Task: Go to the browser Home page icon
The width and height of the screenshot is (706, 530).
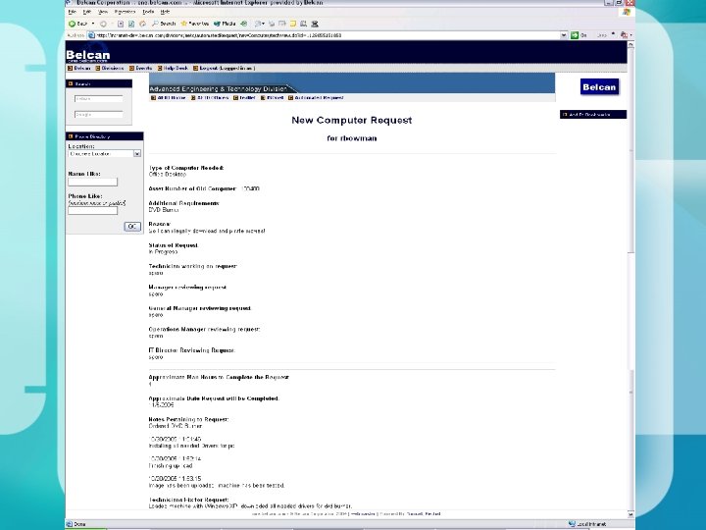Action: pos(142,24)
